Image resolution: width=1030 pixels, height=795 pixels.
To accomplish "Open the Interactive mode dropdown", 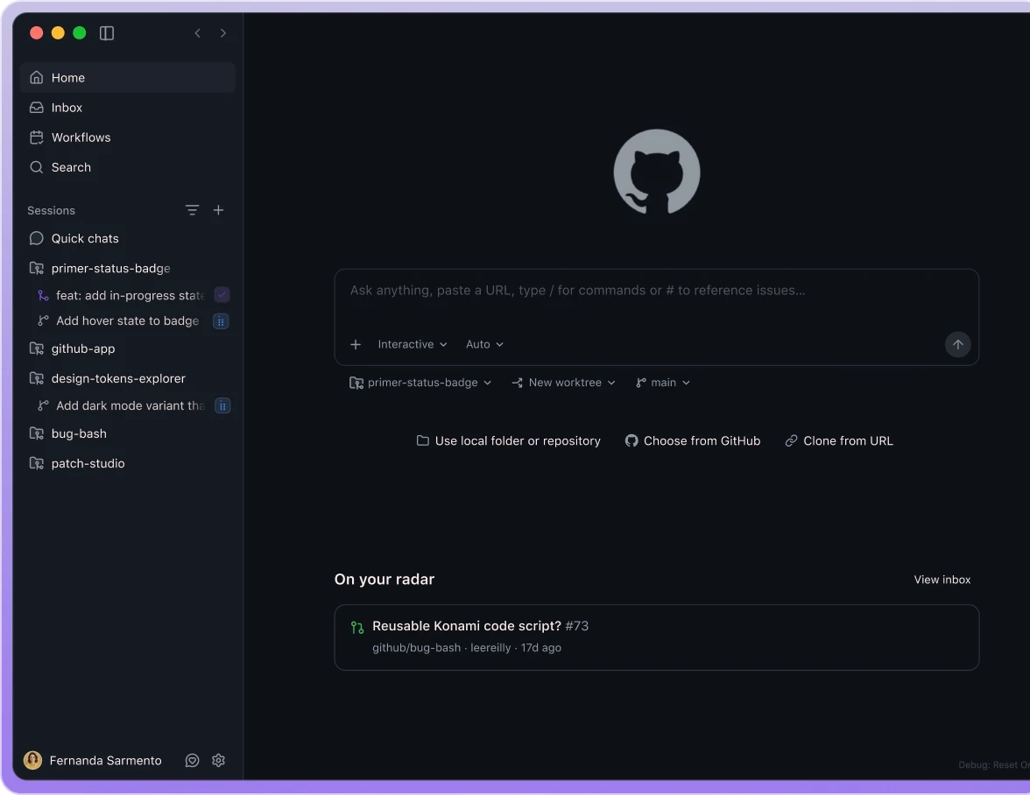I will pyautogui.click(x=413, y=345).
